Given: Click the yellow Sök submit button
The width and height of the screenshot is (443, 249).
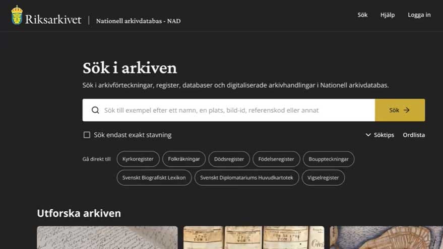Looking at the screenshot, I should pyautogui.click(x=400, y=110).
